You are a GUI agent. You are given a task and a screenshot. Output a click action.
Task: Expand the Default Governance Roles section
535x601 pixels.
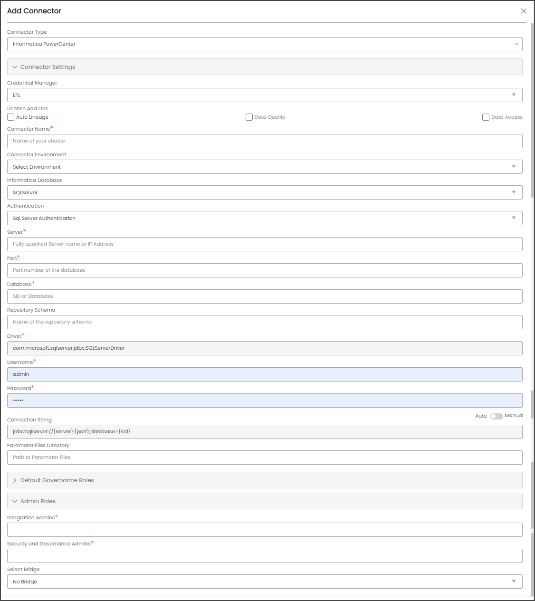click(x=15, y=480)
